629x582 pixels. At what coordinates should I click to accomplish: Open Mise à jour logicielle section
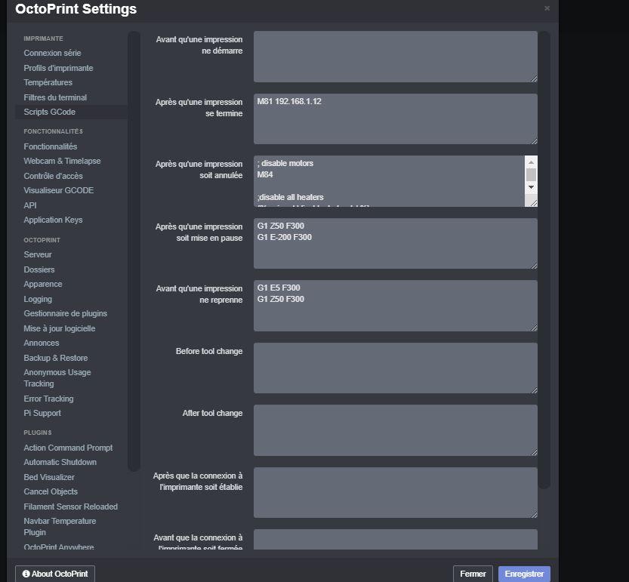click(x=60, y=328)
